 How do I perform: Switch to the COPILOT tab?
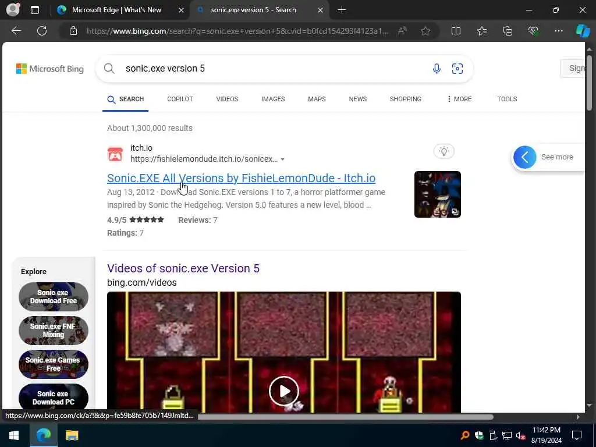click(180, 99)
